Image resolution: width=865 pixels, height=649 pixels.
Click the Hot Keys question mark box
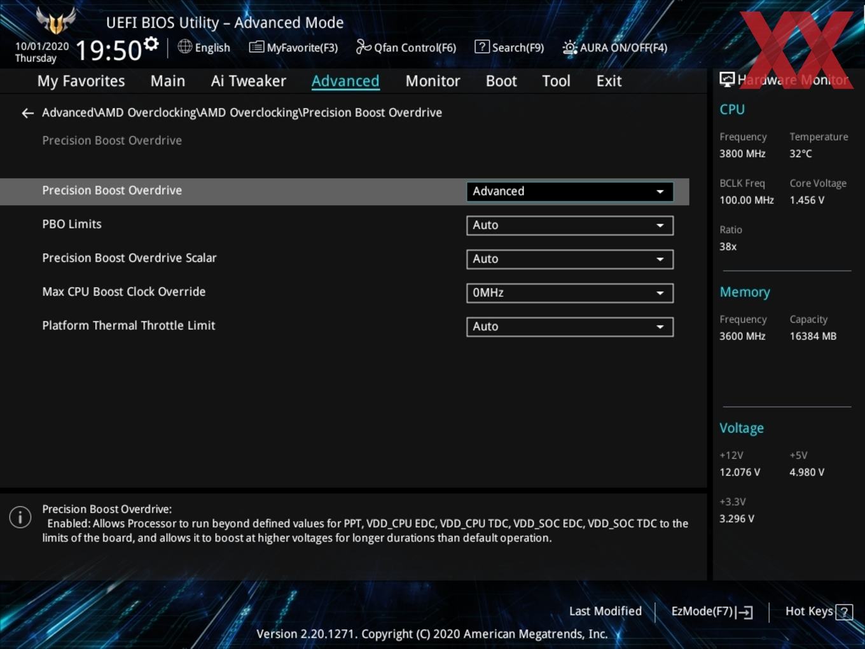(844, 612)
